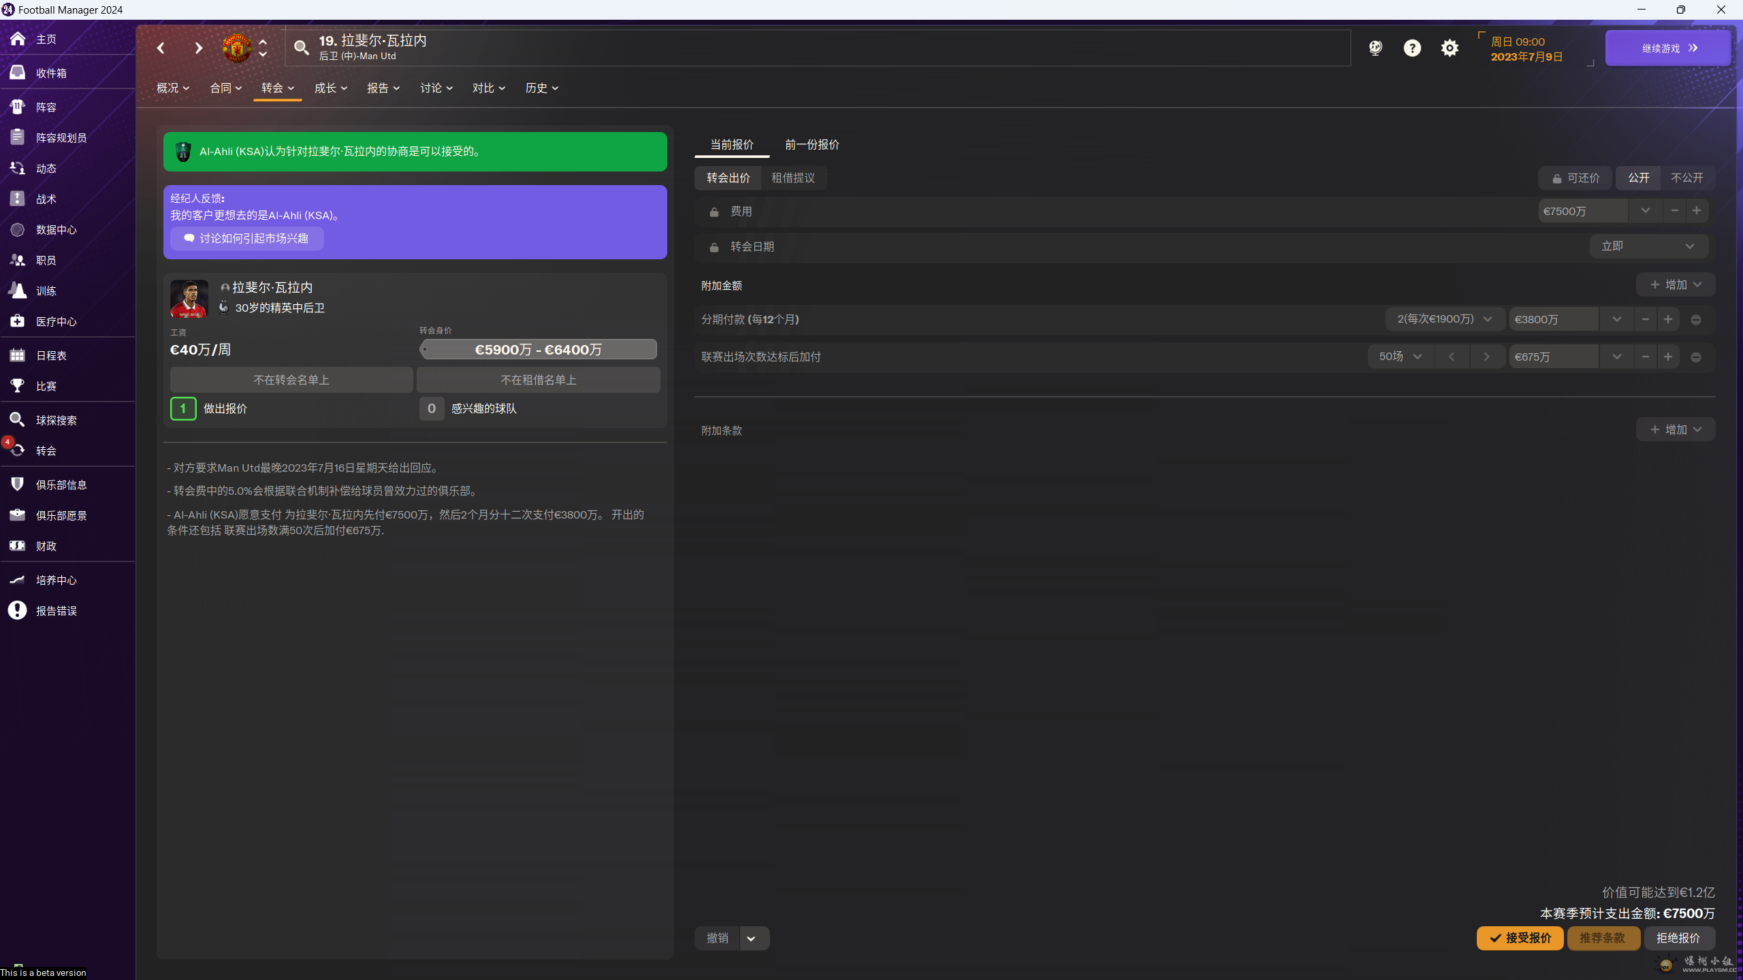Go forward with the right arrow

click(198, 48)
